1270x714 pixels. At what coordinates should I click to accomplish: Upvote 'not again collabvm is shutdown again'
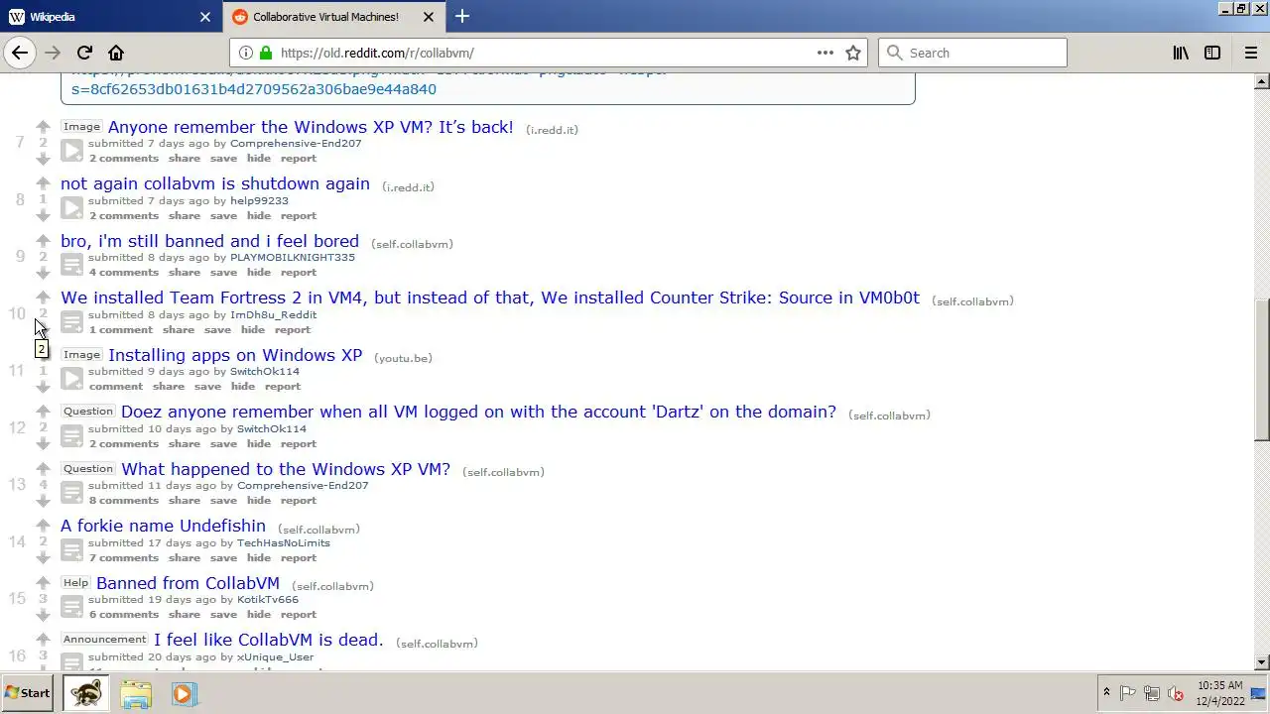43,183
